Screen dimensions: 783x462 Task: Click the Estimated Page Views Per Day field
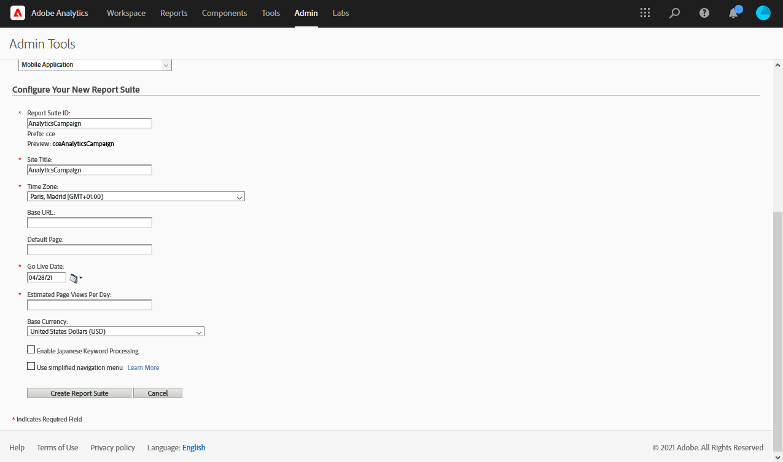(90, 305)
